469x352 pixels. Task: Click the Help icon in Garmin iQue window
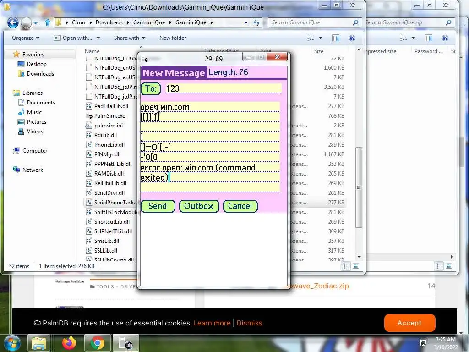[x=352, y=38]
